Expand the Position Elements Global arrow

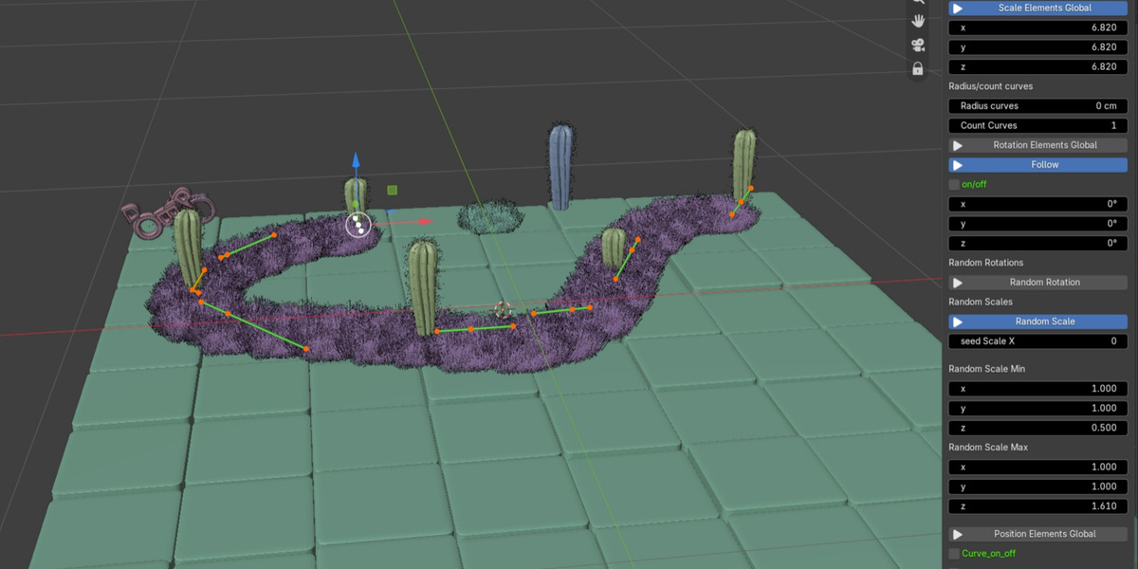(958, 534)
